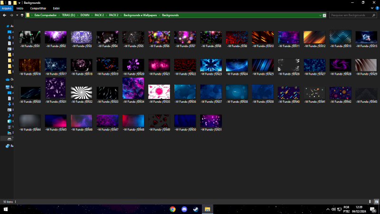Open the Arquivo menu
This screenshot has width=380, height=214.
coord(7,8)
